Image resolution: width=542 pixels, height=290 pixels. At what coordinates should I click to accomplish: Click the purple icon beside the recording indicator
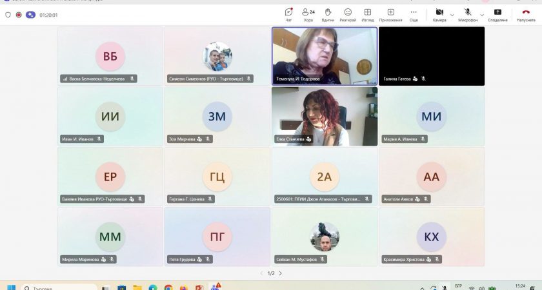[30, 15]
